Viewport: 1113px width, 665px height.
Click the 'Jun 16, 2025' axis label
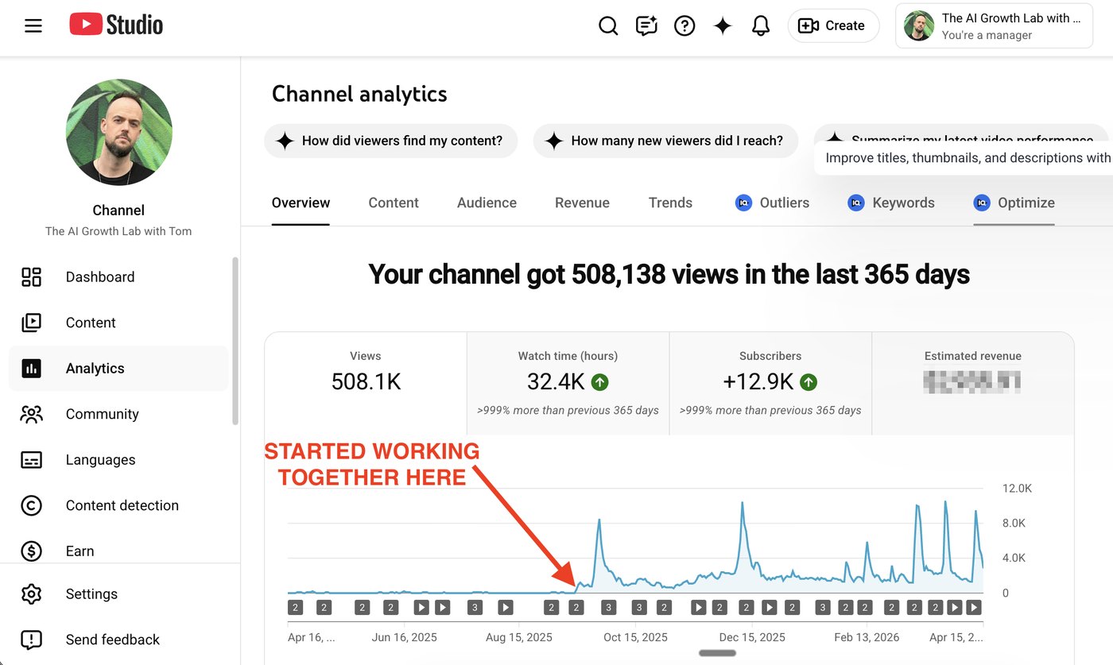(x=404, y=637)
